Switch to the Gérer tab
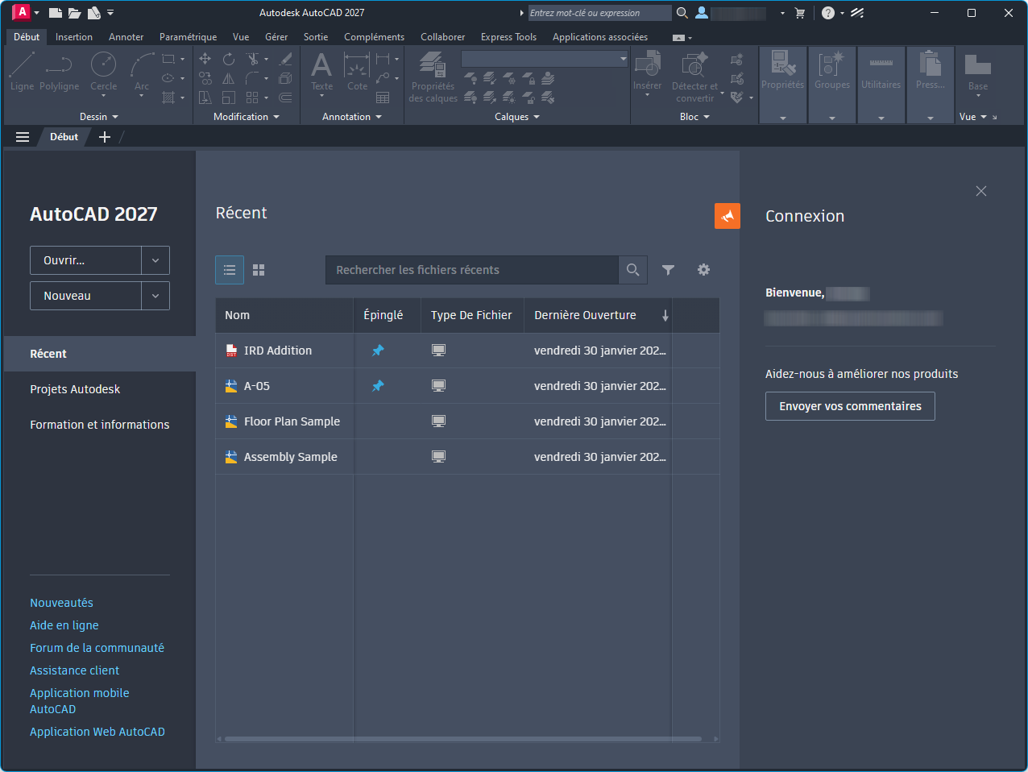 point(276,37)
